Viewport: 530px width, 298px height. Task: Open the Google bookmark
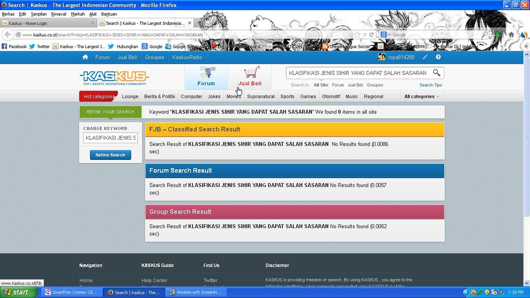(152, 46)
